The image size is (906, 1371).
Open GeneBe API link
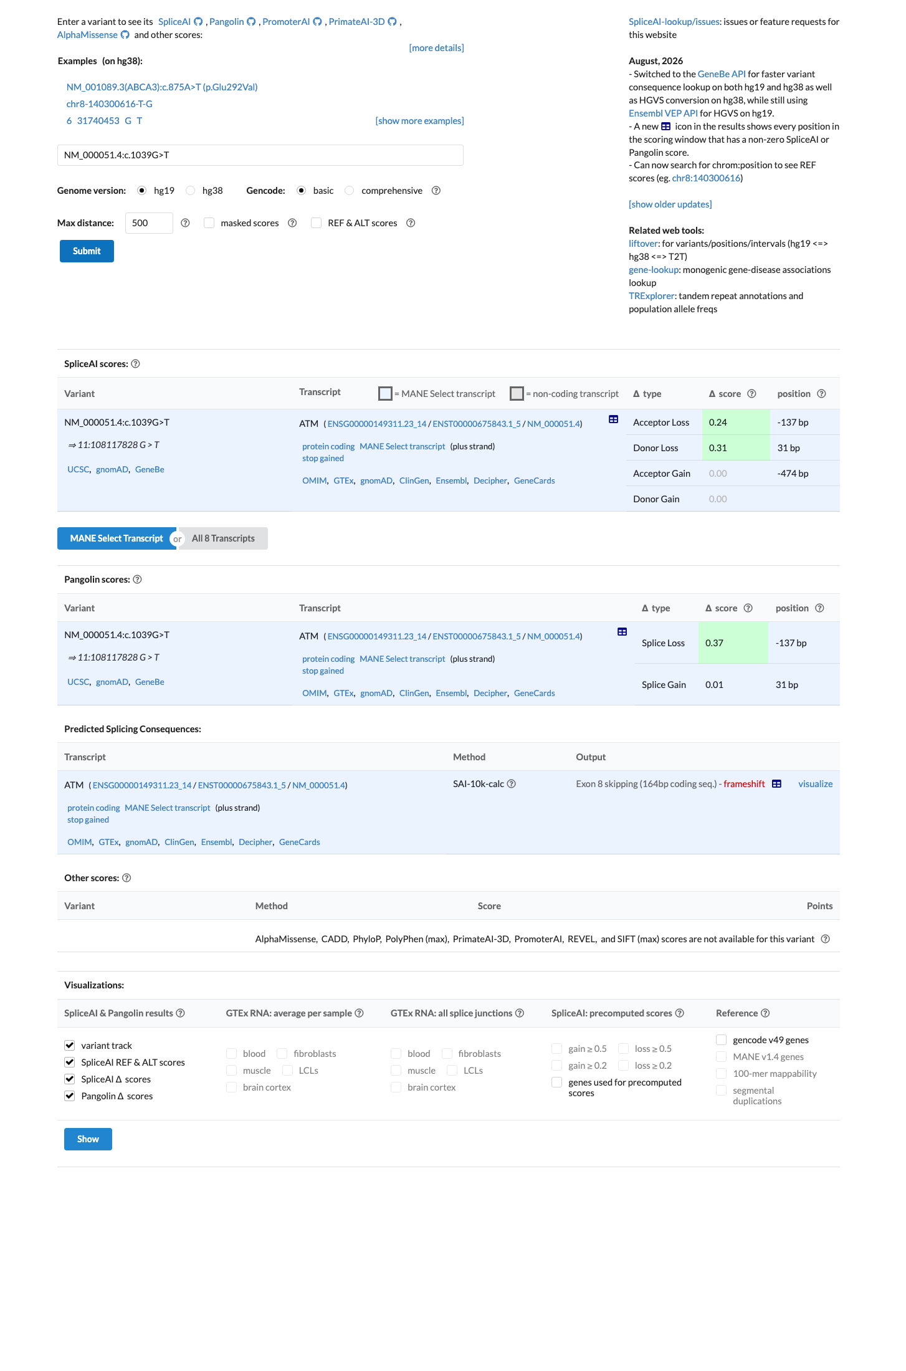(722, 74)
